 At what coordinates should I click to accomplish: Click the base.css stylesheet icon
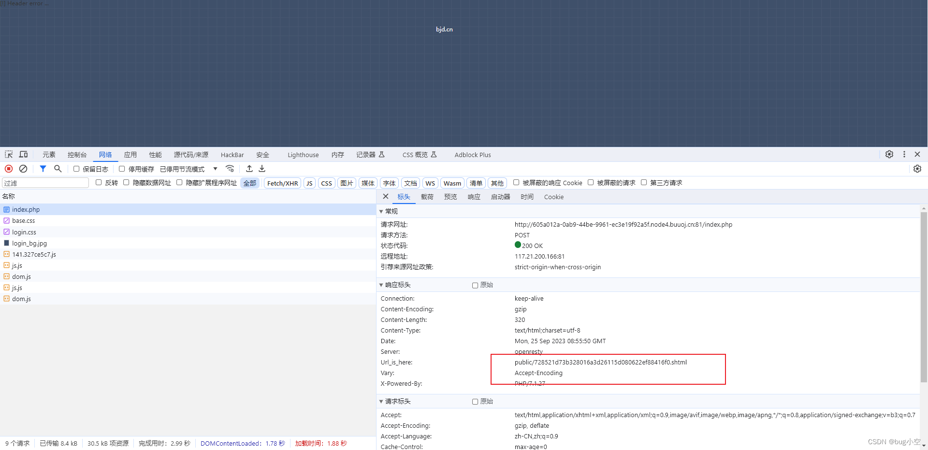7,220
